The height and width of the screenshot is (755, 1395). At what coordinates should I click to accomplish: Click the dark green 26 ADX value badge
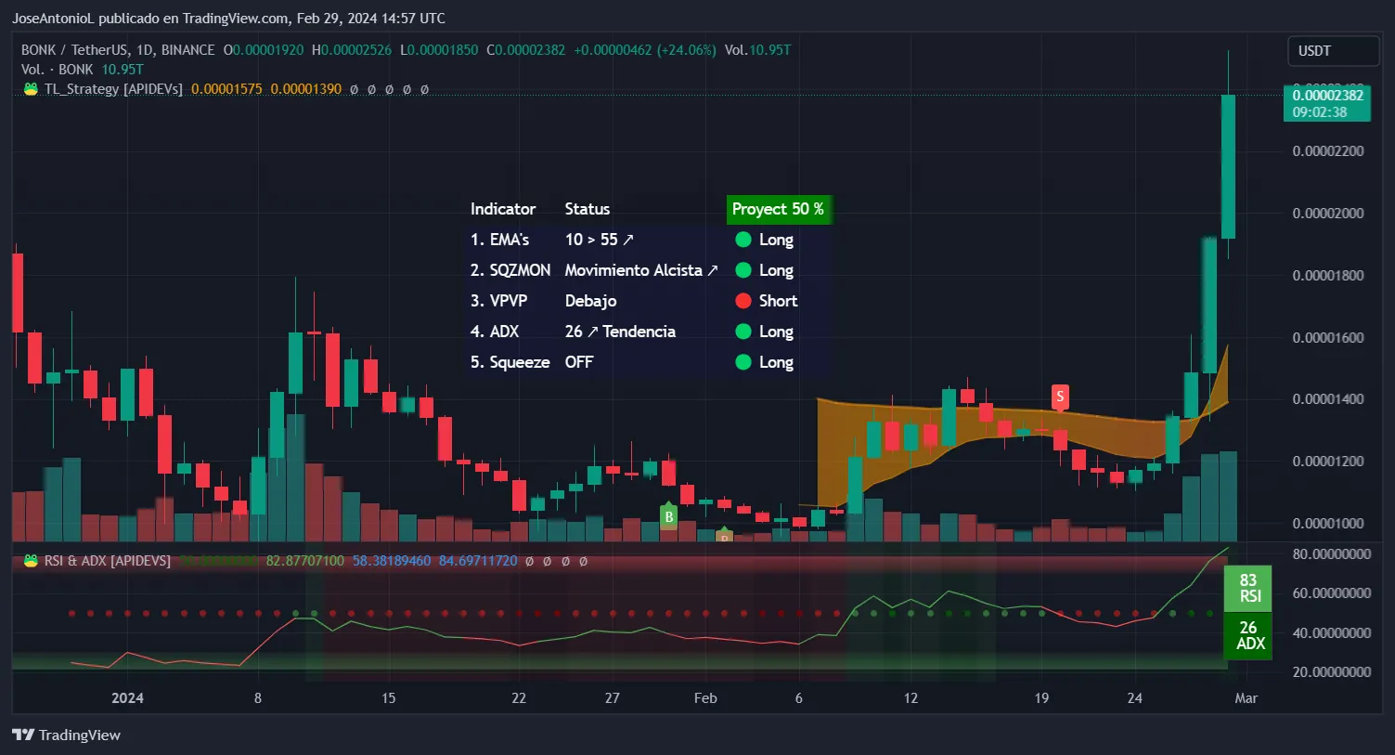coord(1248,635)
